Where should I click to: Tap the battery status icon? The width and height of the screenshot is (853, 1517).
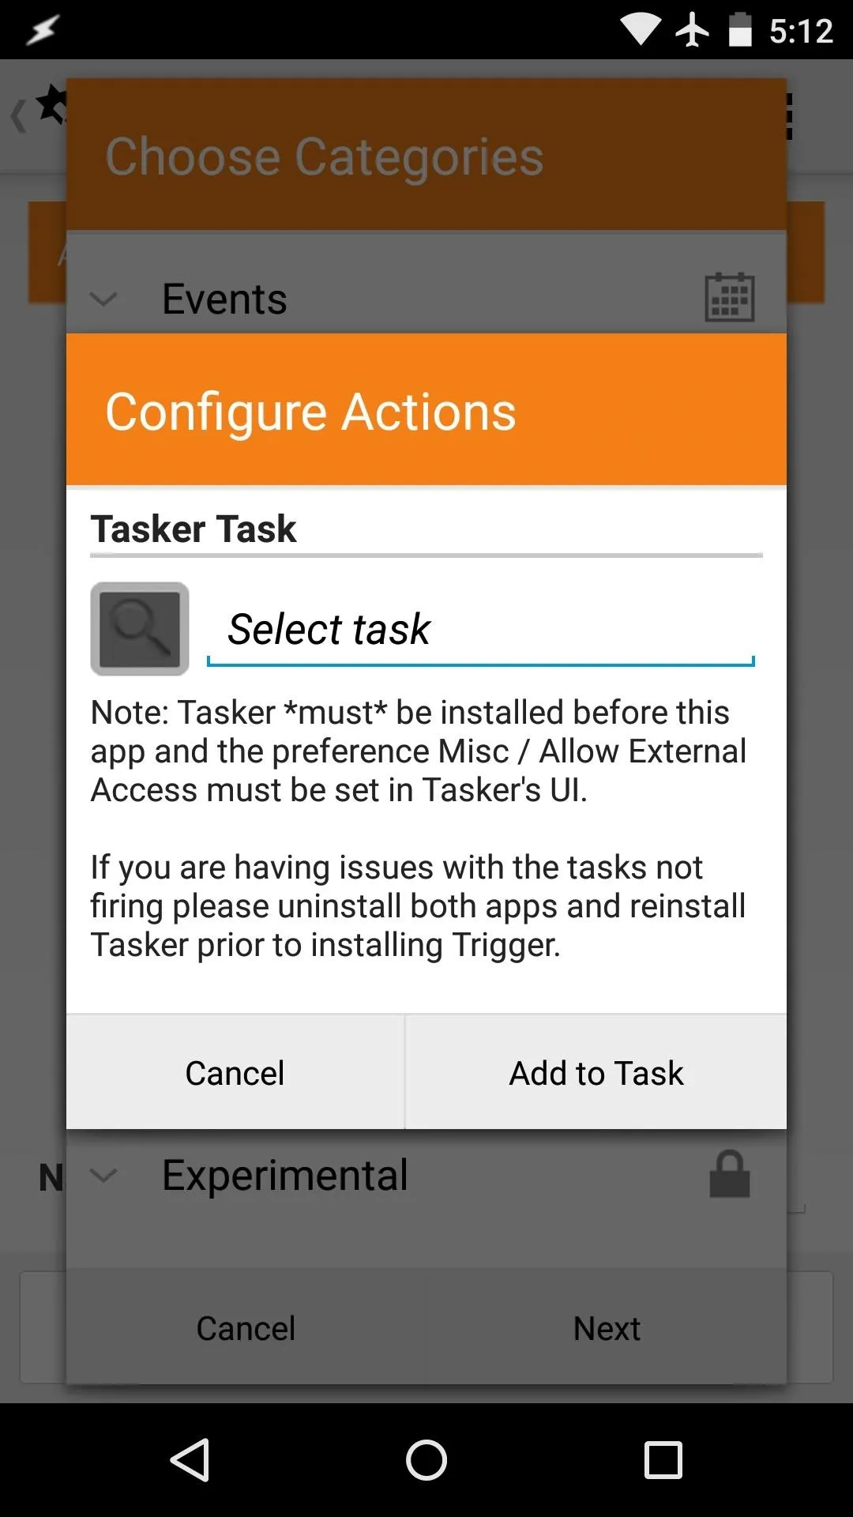740,30
